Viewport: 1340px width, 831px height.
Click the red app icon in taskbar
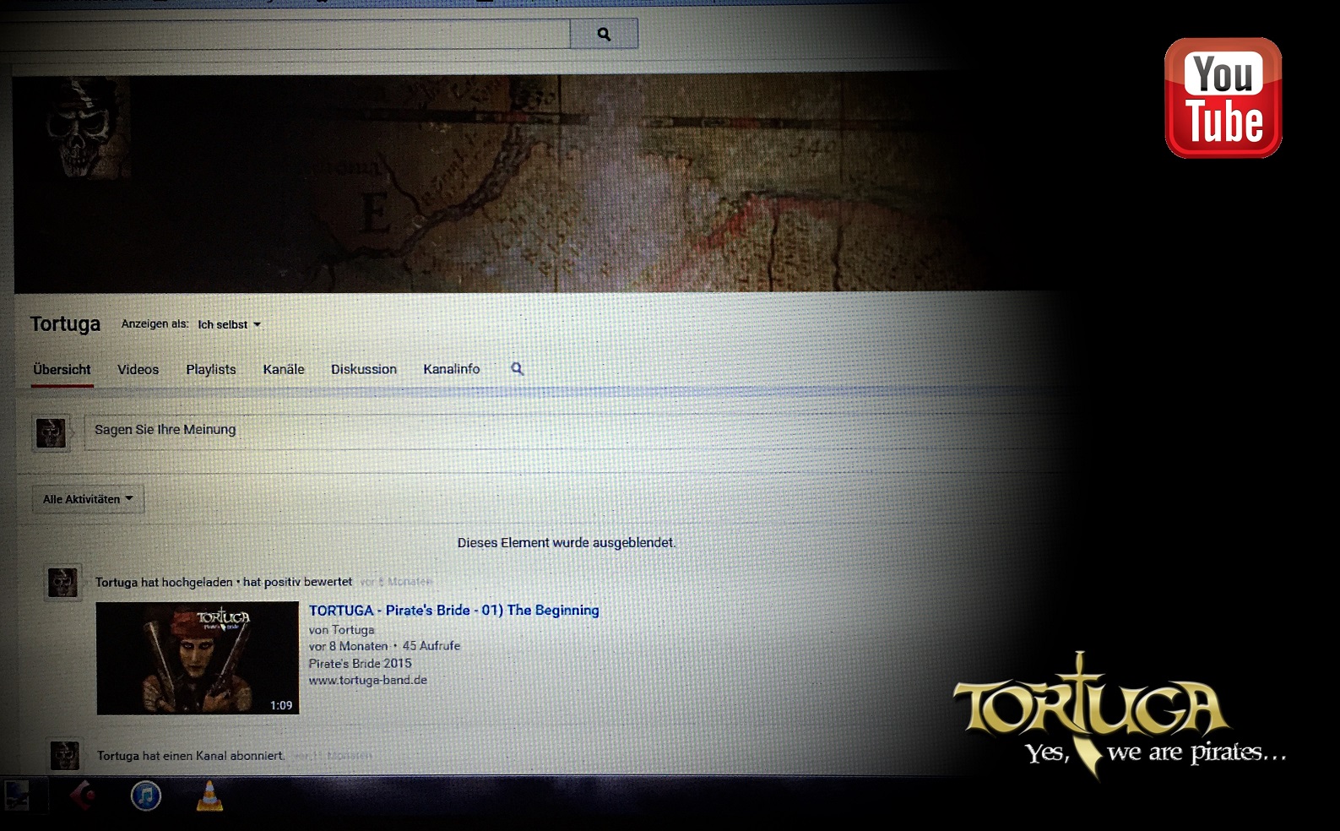[x=82, y=796]
